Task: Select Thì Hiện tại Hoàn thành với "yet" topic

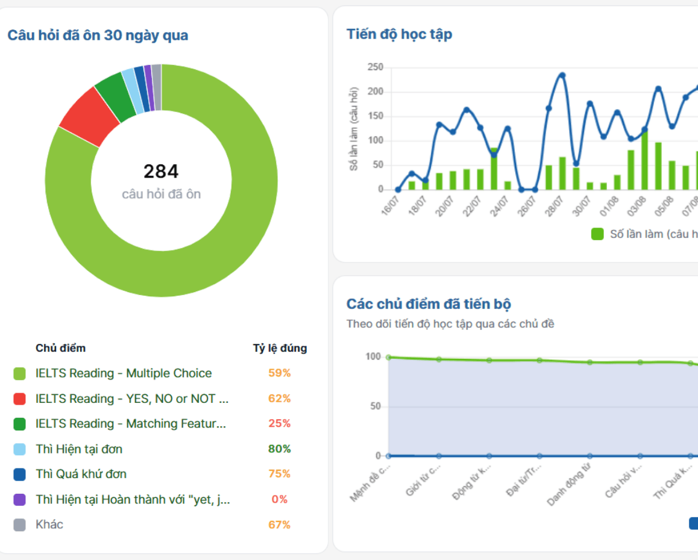Action: (133, 500)
